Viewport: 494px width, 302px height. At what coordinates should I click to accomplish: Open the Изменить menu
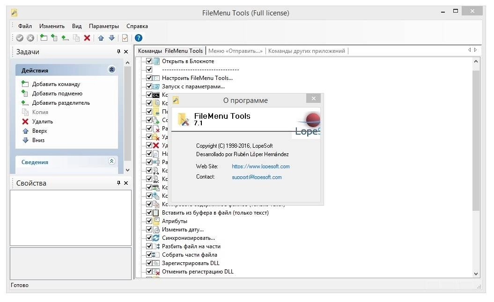point(52,26)
